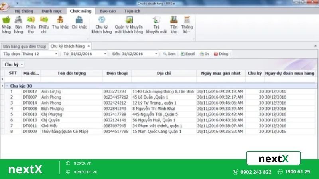319x179 pixels.
Task: Close the Chu kỳ khách hàng tab
Action: [x=89, y=46]
